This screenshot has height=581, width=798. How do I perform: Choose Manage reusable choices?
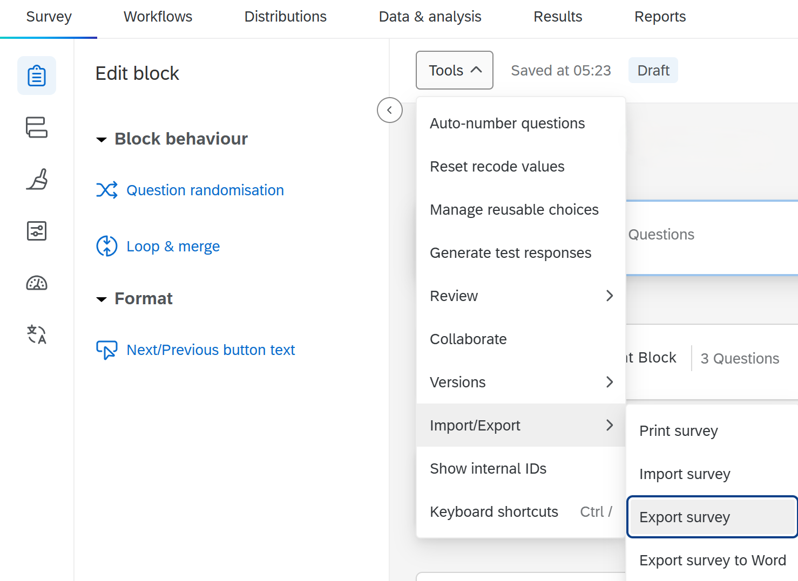pos(521,209)
